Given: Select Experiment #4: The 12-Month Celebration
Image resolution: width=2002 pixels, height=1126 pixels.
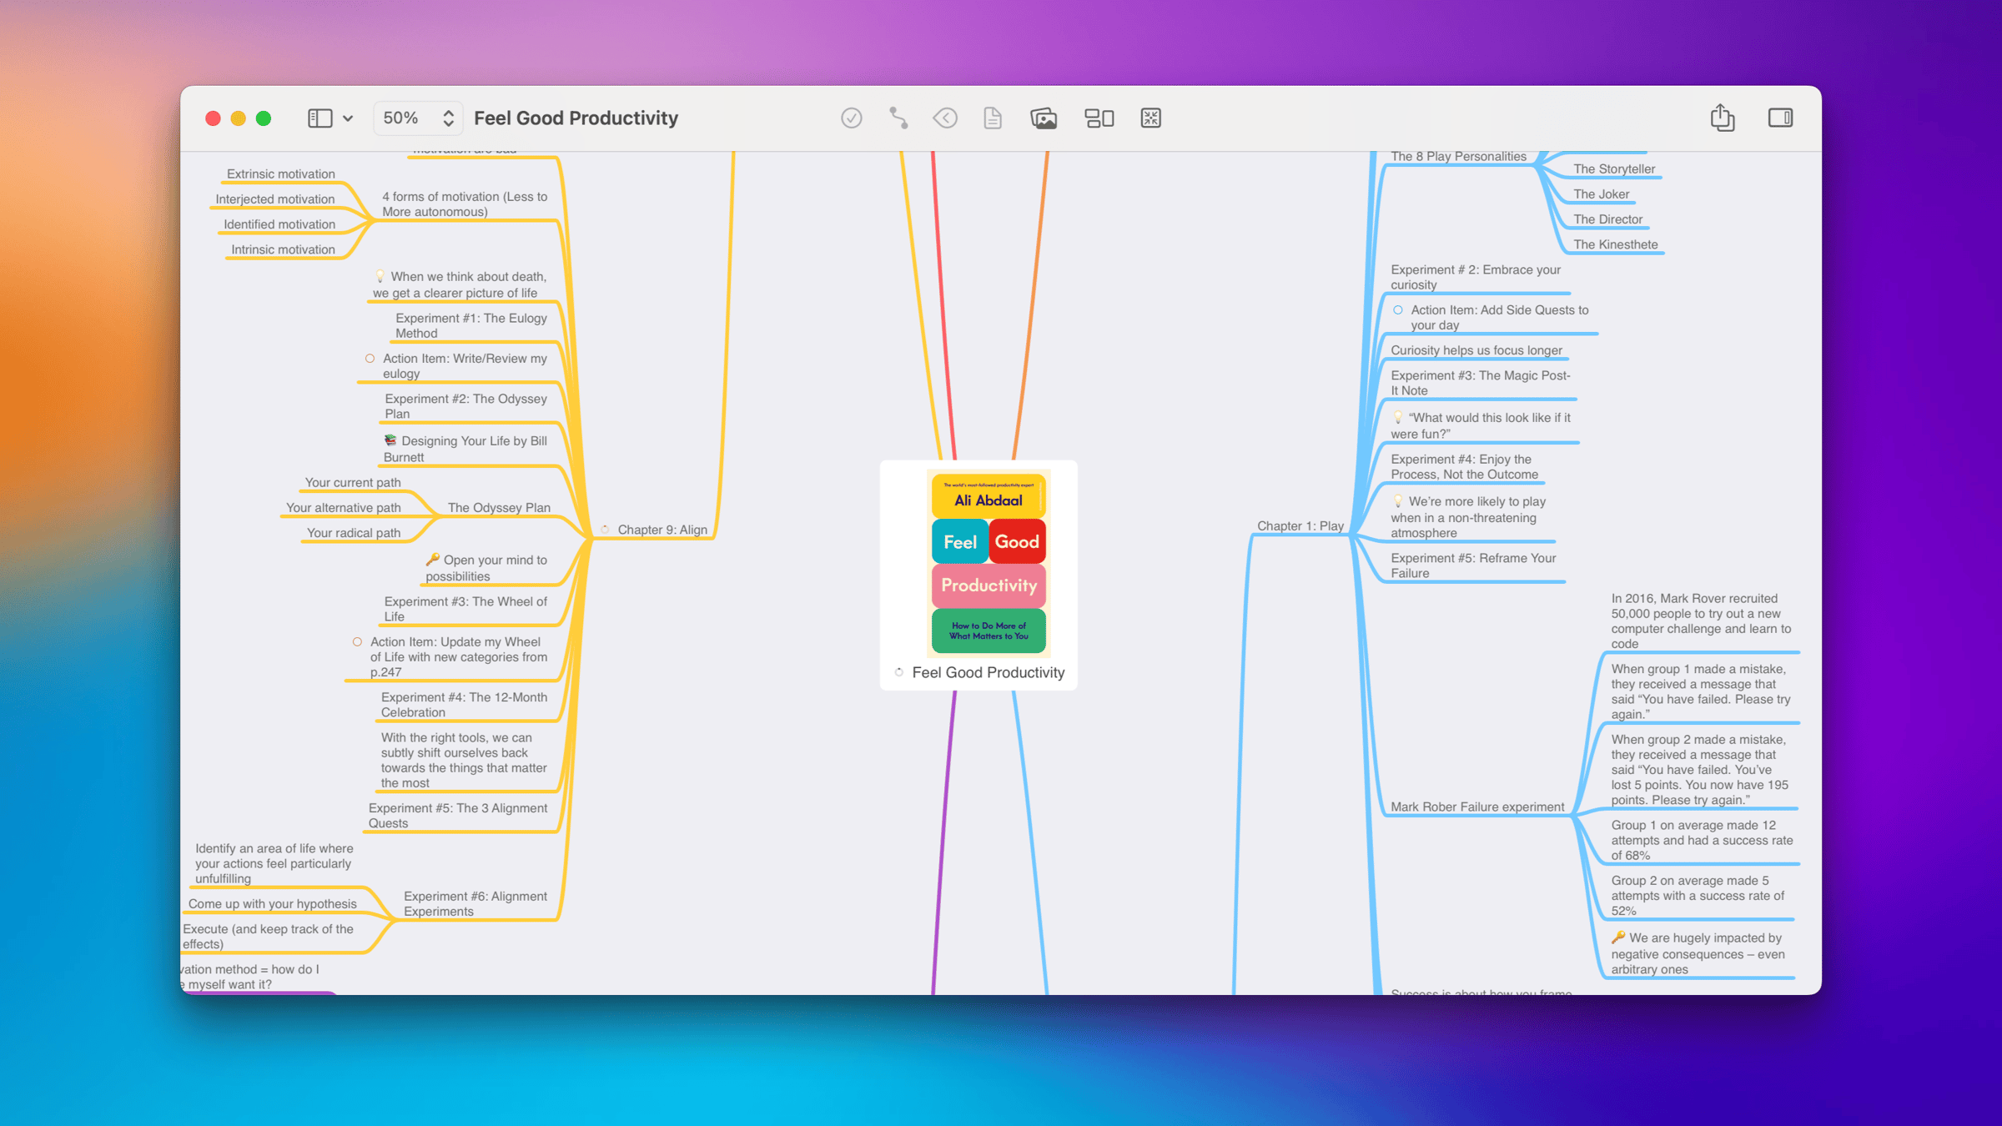Looking at the screenshot, I should coord(465,705).
